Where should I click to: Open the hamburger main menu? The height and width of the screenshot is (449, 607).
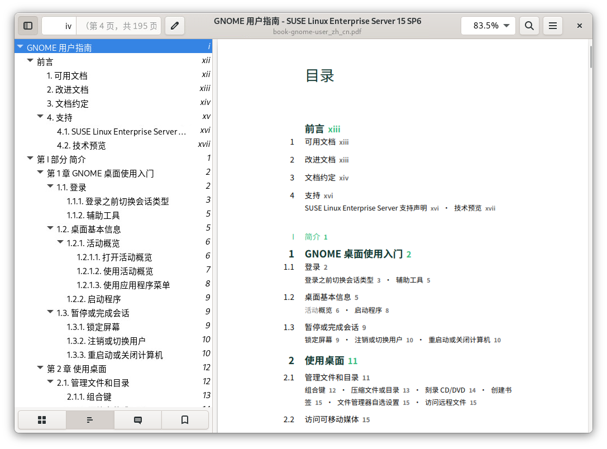coord(552,26)
